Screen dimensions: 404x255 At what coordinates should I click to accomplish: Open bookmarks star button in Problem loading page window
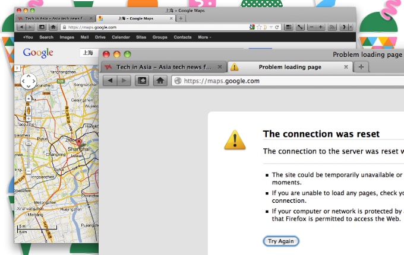142,81
